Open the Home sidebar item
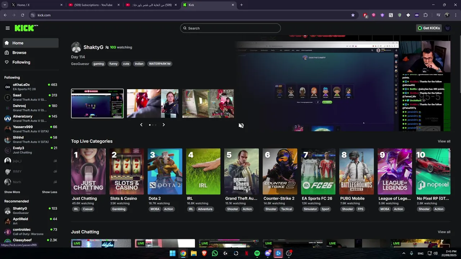 pyautogui.click(x=31, y=43)
